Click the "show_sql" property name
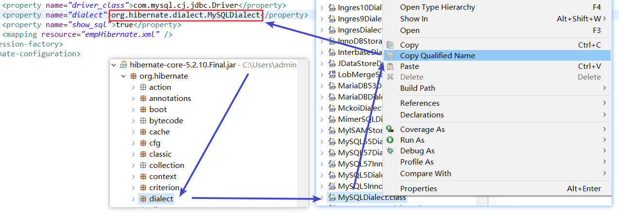Screen dimensions: 619x214 click(x=88, y=25)
